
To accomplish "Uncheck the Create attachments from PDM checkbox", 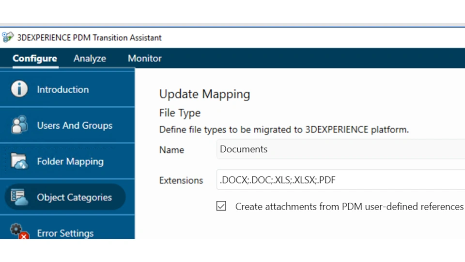I will tap(221, 206).
